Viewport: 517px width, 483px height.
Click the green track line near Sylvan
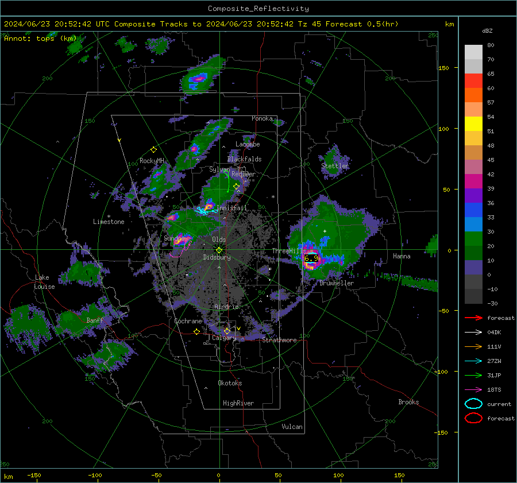[x=227, y=181]
